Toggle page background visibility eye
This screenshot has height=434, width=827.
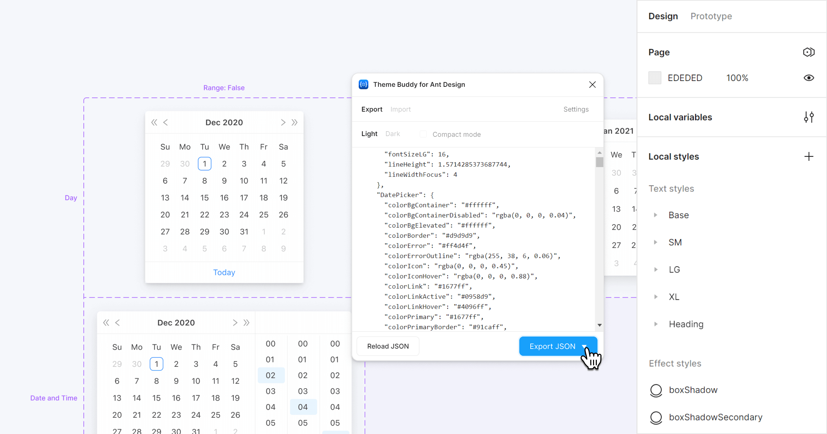coord(808,78)
